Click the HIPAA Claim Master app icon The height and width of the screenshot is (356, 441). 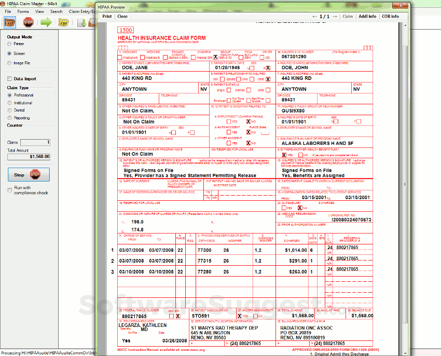(x=3, y=4)
